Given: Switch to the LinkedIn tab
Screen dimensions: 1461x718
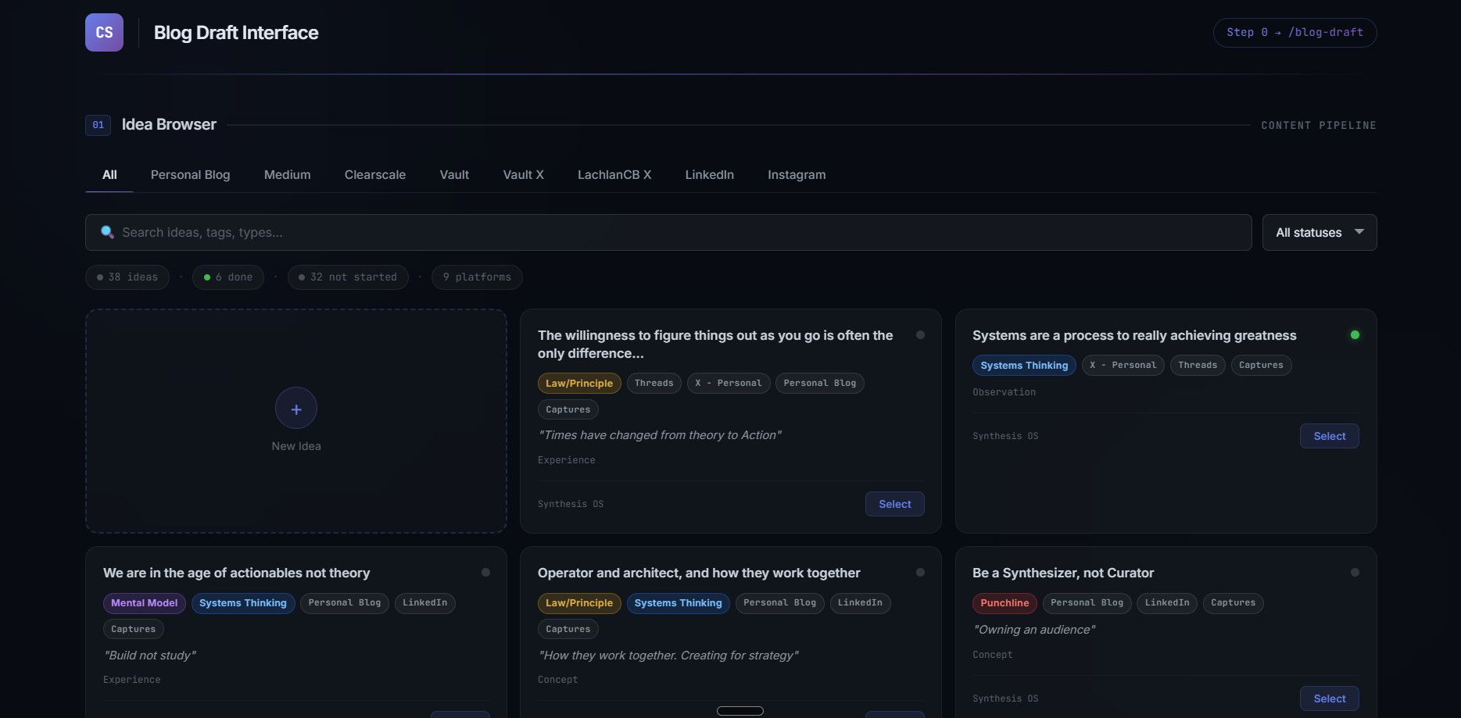Looking at the screenshot, I should coord(710,175).
